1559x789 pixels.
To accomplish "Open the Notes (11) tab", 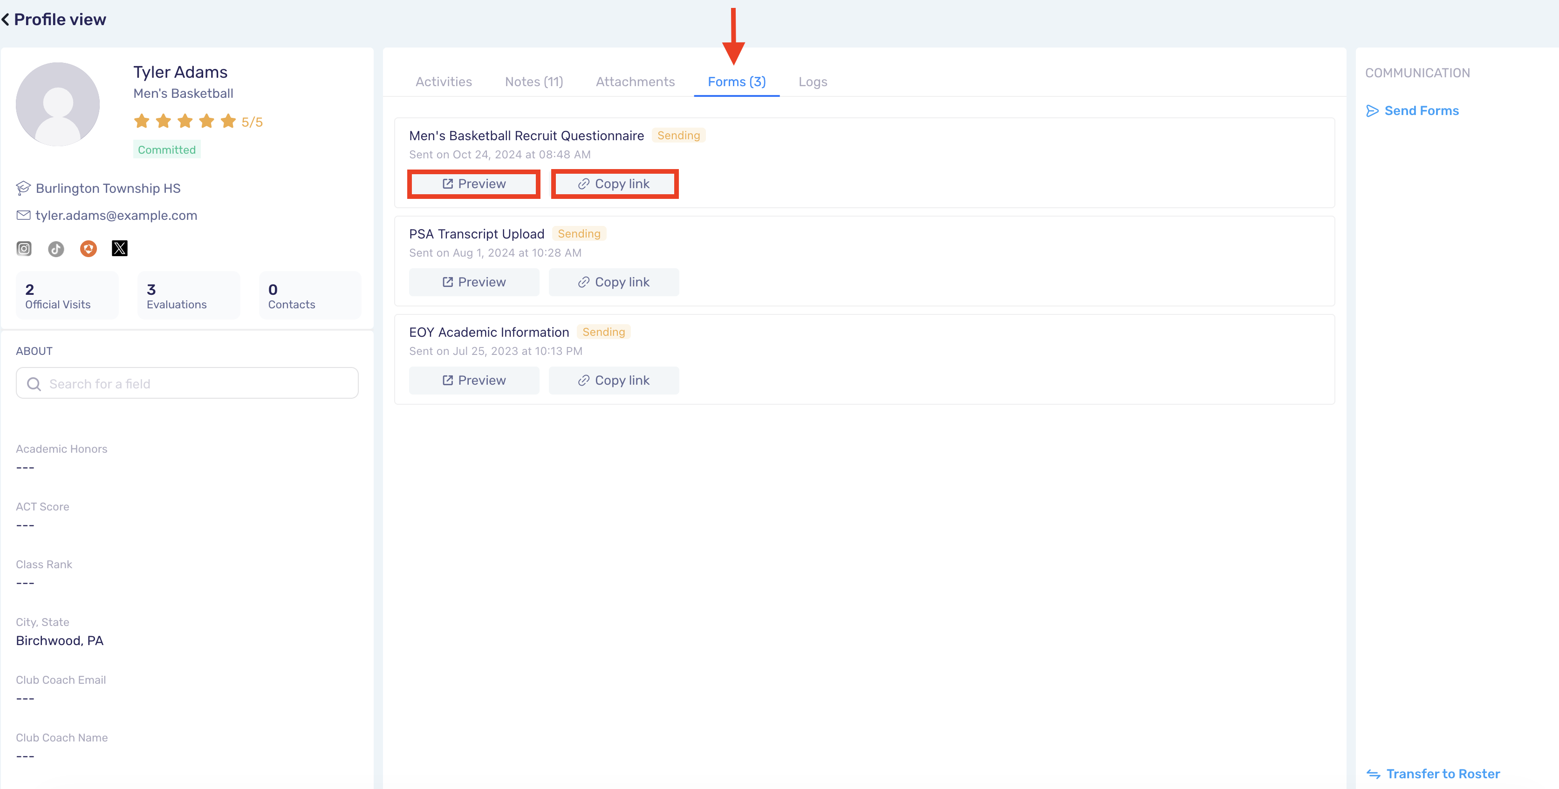I will 534,82.
